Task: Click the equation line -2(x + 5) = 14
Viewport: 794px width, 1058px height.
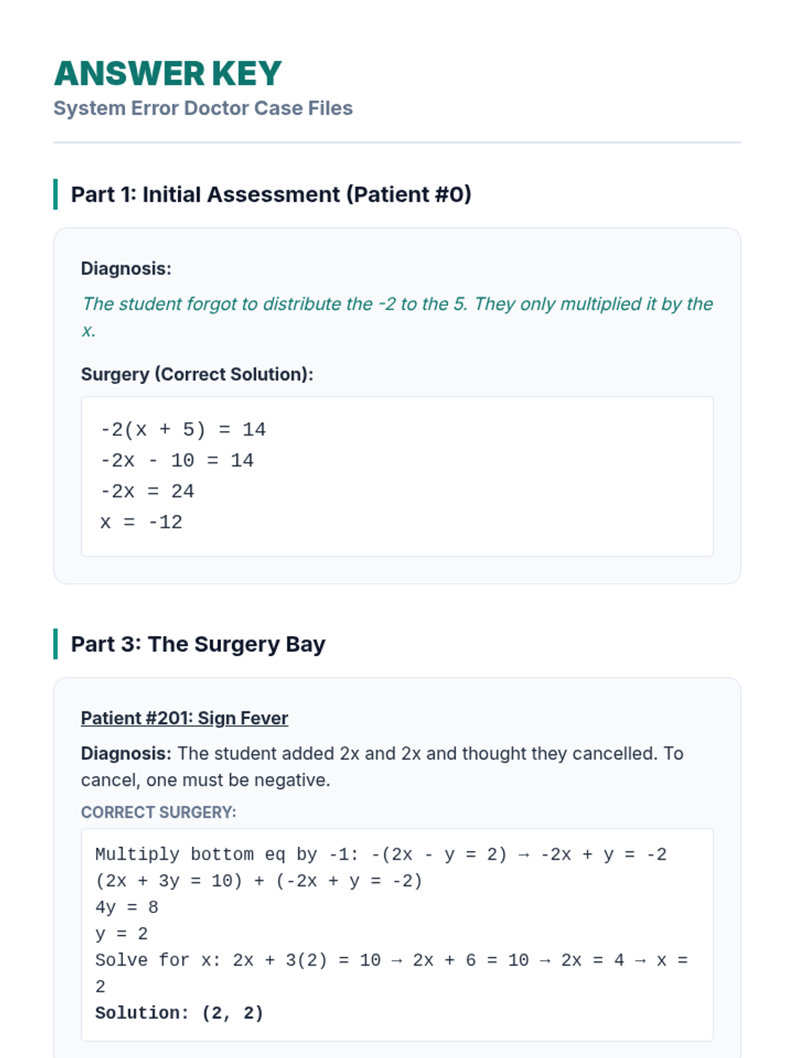Action: coord(183,430)
